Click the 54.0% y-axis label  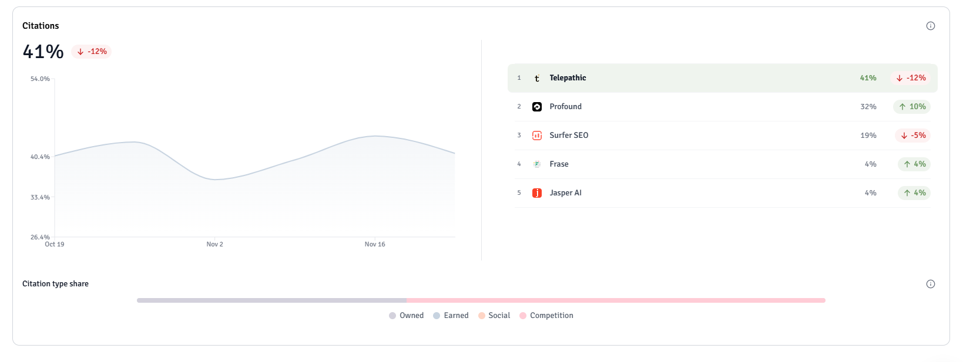pos(40,79)
